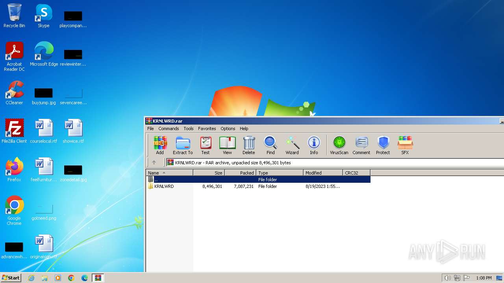Sort by the Size column header
Screen dimensions: 504x283
pos(209,173)
